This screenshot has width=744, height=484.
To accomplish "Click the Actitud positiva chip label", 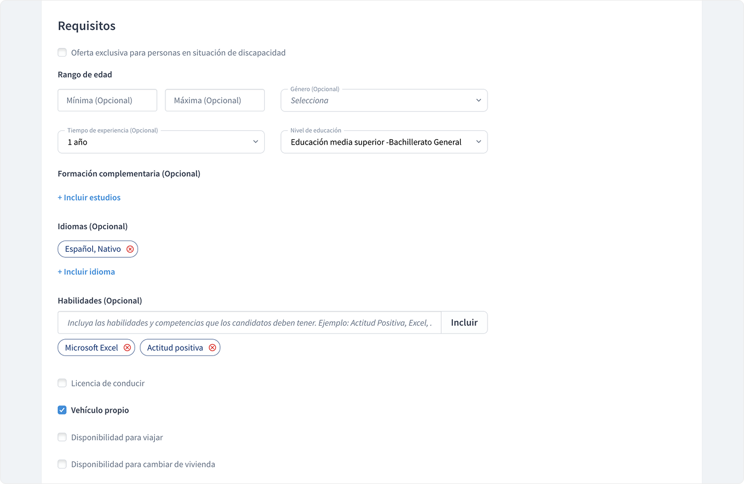I will click(x=175, y=348).
